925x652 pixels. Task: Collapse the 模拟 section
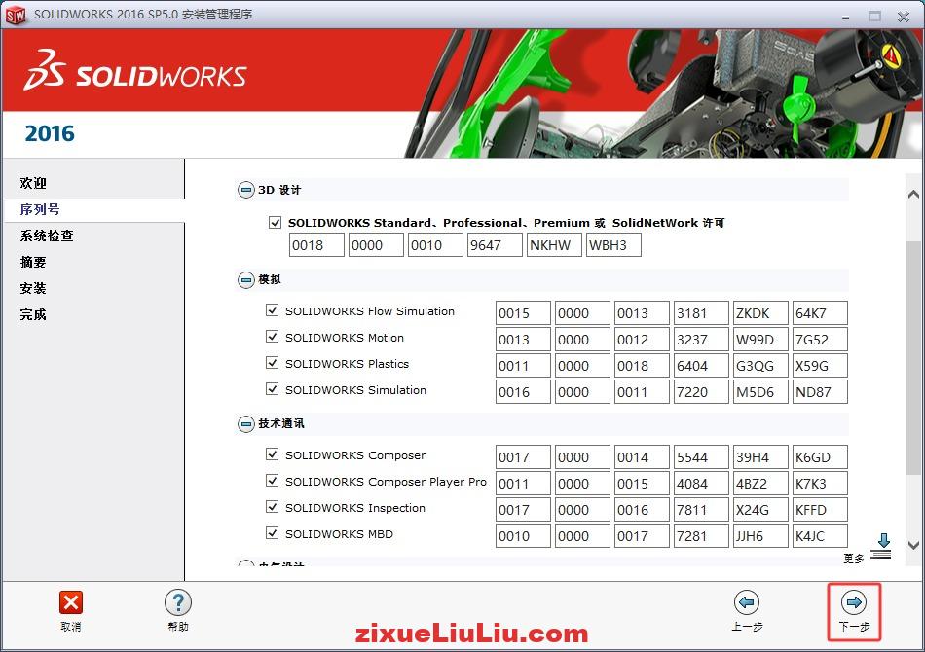tap(245, 279)
